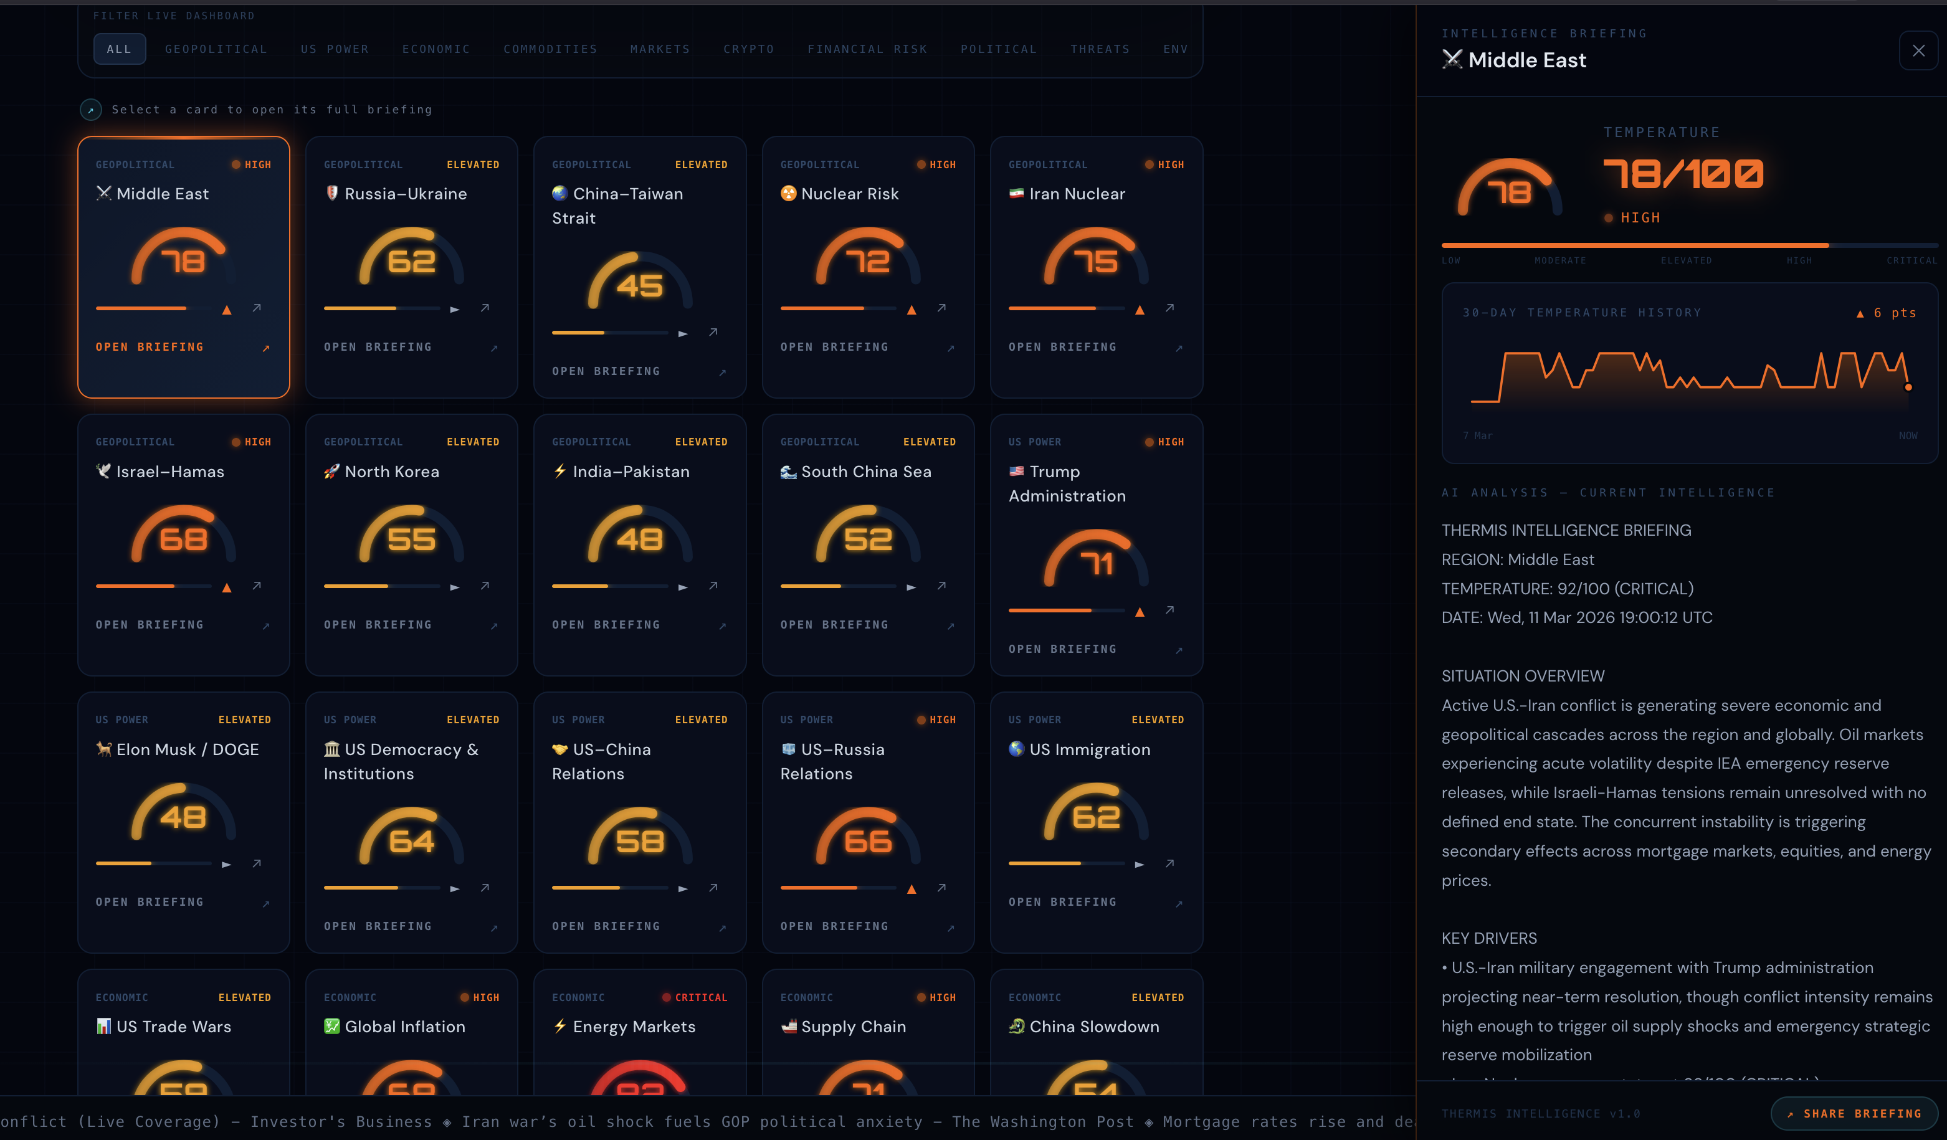Screen dimensions: 1947x1140
Task: Select the ALL filter tab
Action: pyautogui.click(x=119, y=49)
